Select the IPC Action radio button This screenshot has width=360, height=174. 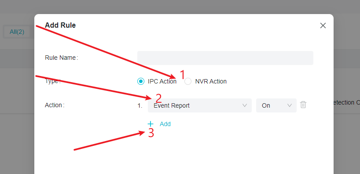pyautogui.click(x=141, y=81)
